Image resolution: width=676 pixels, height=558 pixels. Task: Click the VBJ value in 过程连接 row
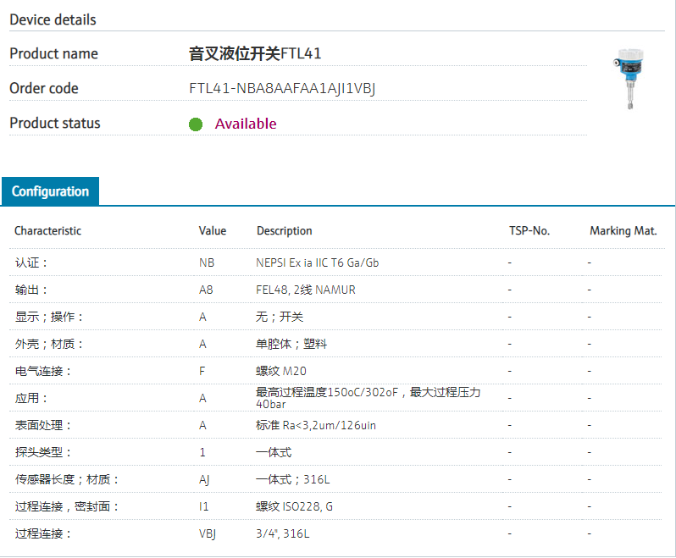(x=208, y=534)
